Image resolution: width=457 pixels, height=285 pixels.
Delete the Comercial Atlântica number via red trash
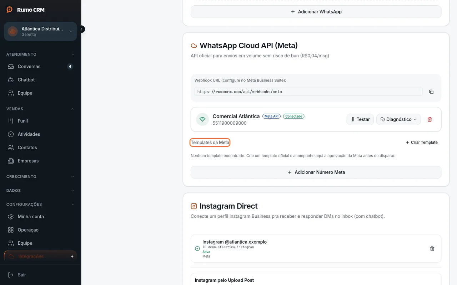[x=430, y=119]
